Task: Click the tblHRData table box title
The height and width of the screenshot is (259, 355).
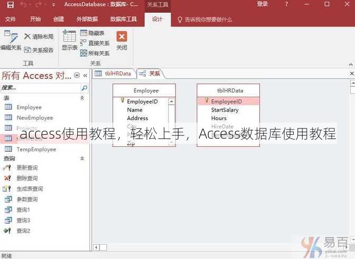Action: tap(230, 90)
